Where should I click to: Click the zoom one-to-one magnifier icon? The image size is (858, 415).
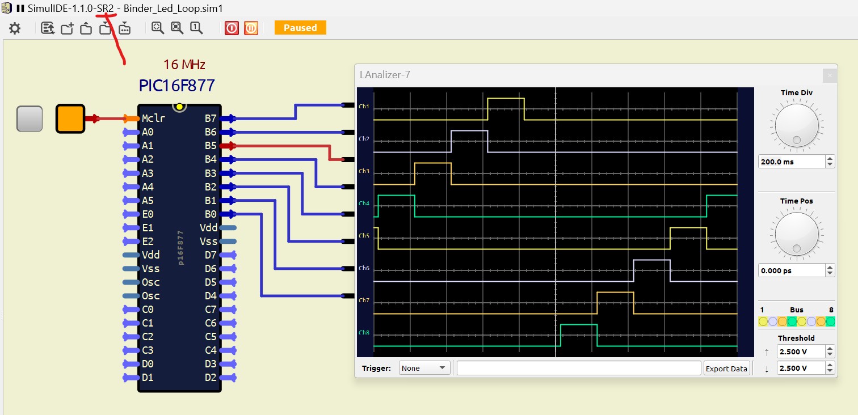pyautogui.click(x=196, y=28)
